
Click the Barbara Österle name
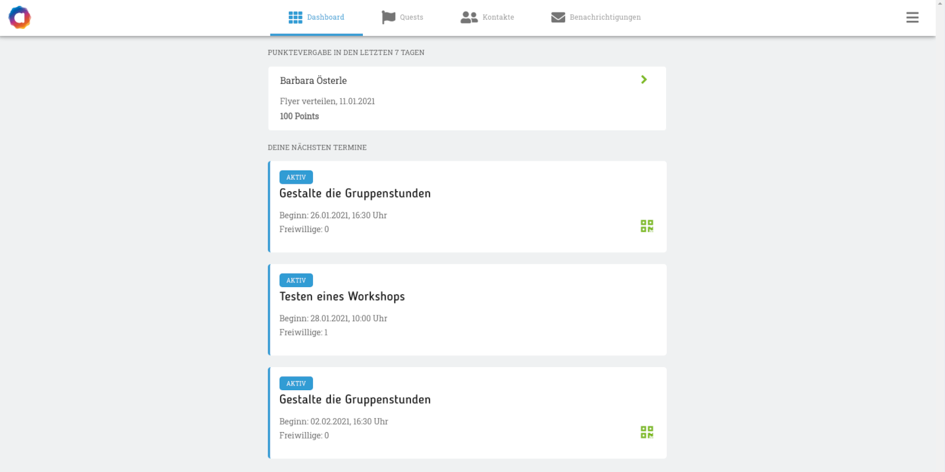coord(313,81)
